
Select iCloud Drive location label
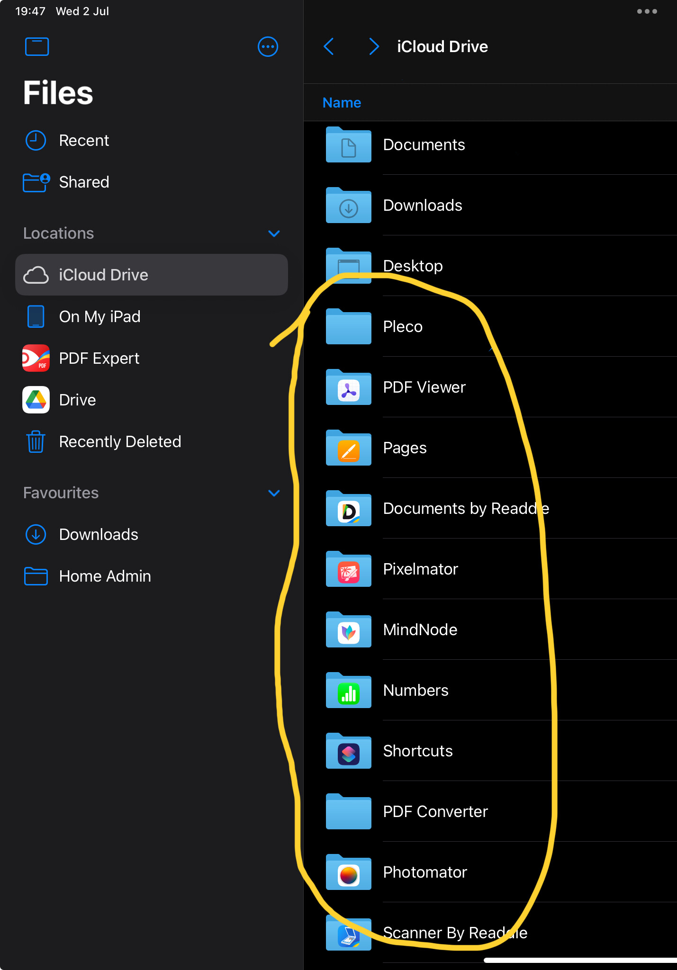(103, 275)
